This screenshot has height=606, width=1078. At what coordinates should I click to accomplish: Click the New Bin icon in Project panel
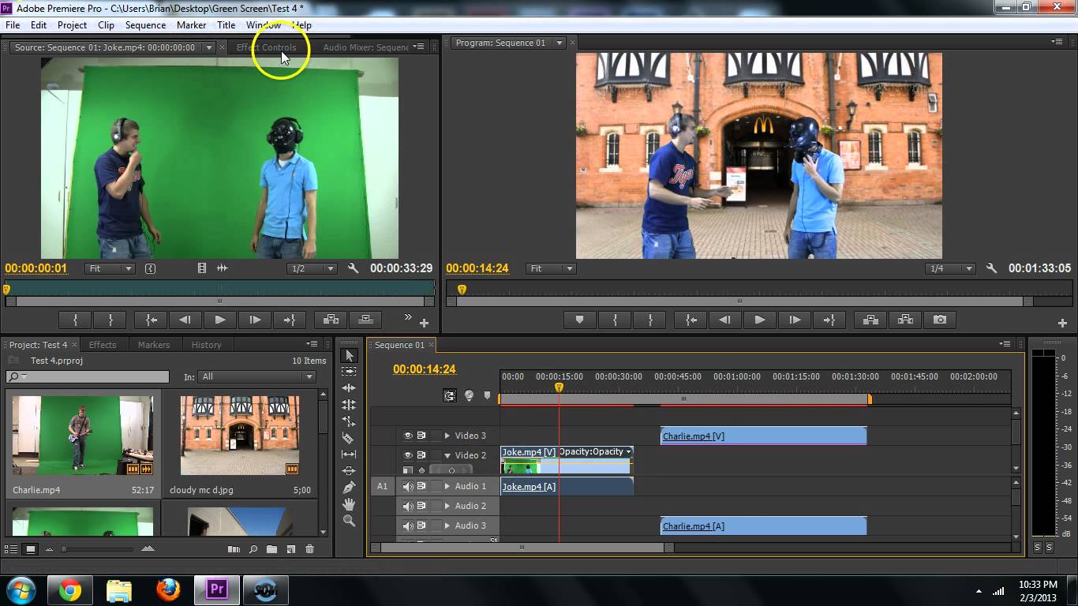pyautogui.click(x=273, y=548)
